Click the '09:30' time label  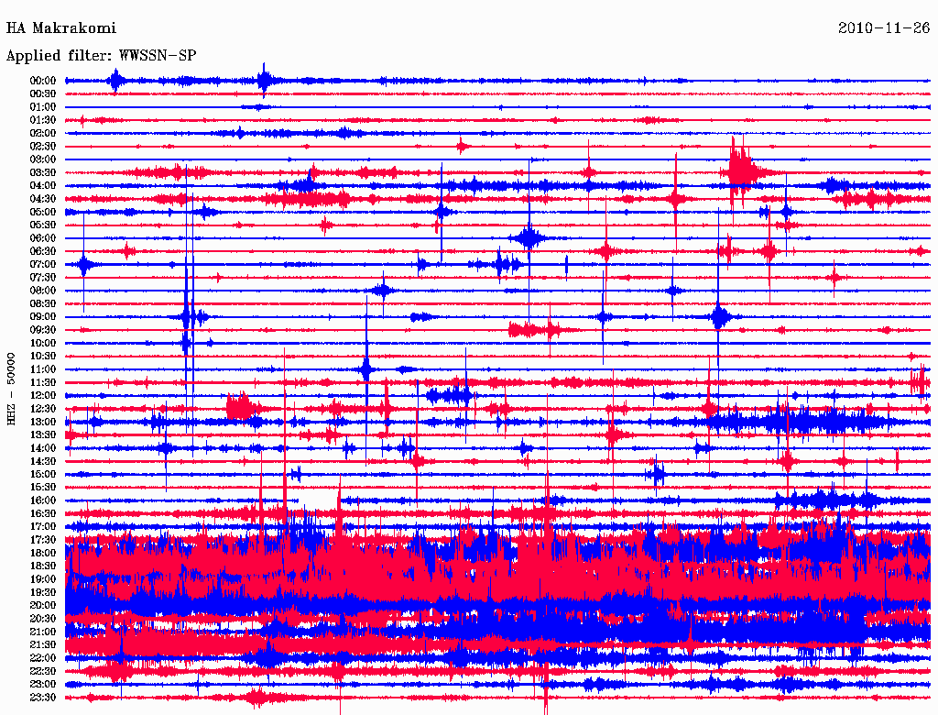point(43,330)
